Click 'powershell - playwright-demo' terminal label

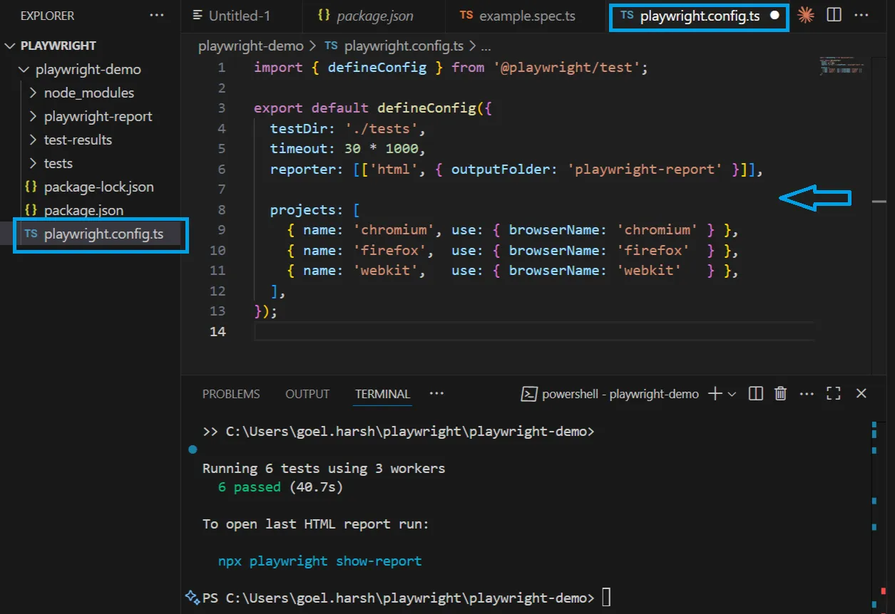tap(620, 394)
